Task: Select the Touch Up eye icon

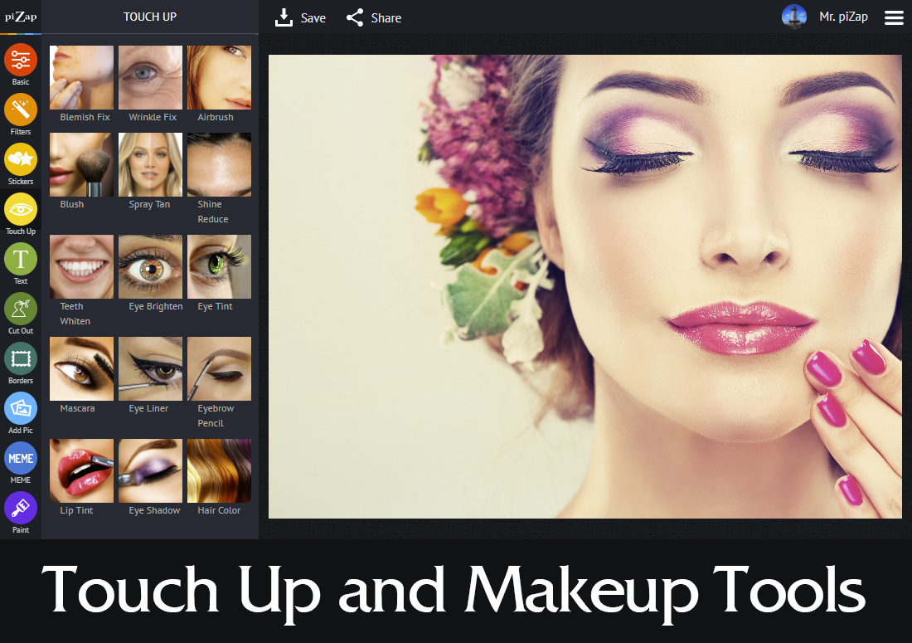Action: pyautogui.click(x=21, y=209)
